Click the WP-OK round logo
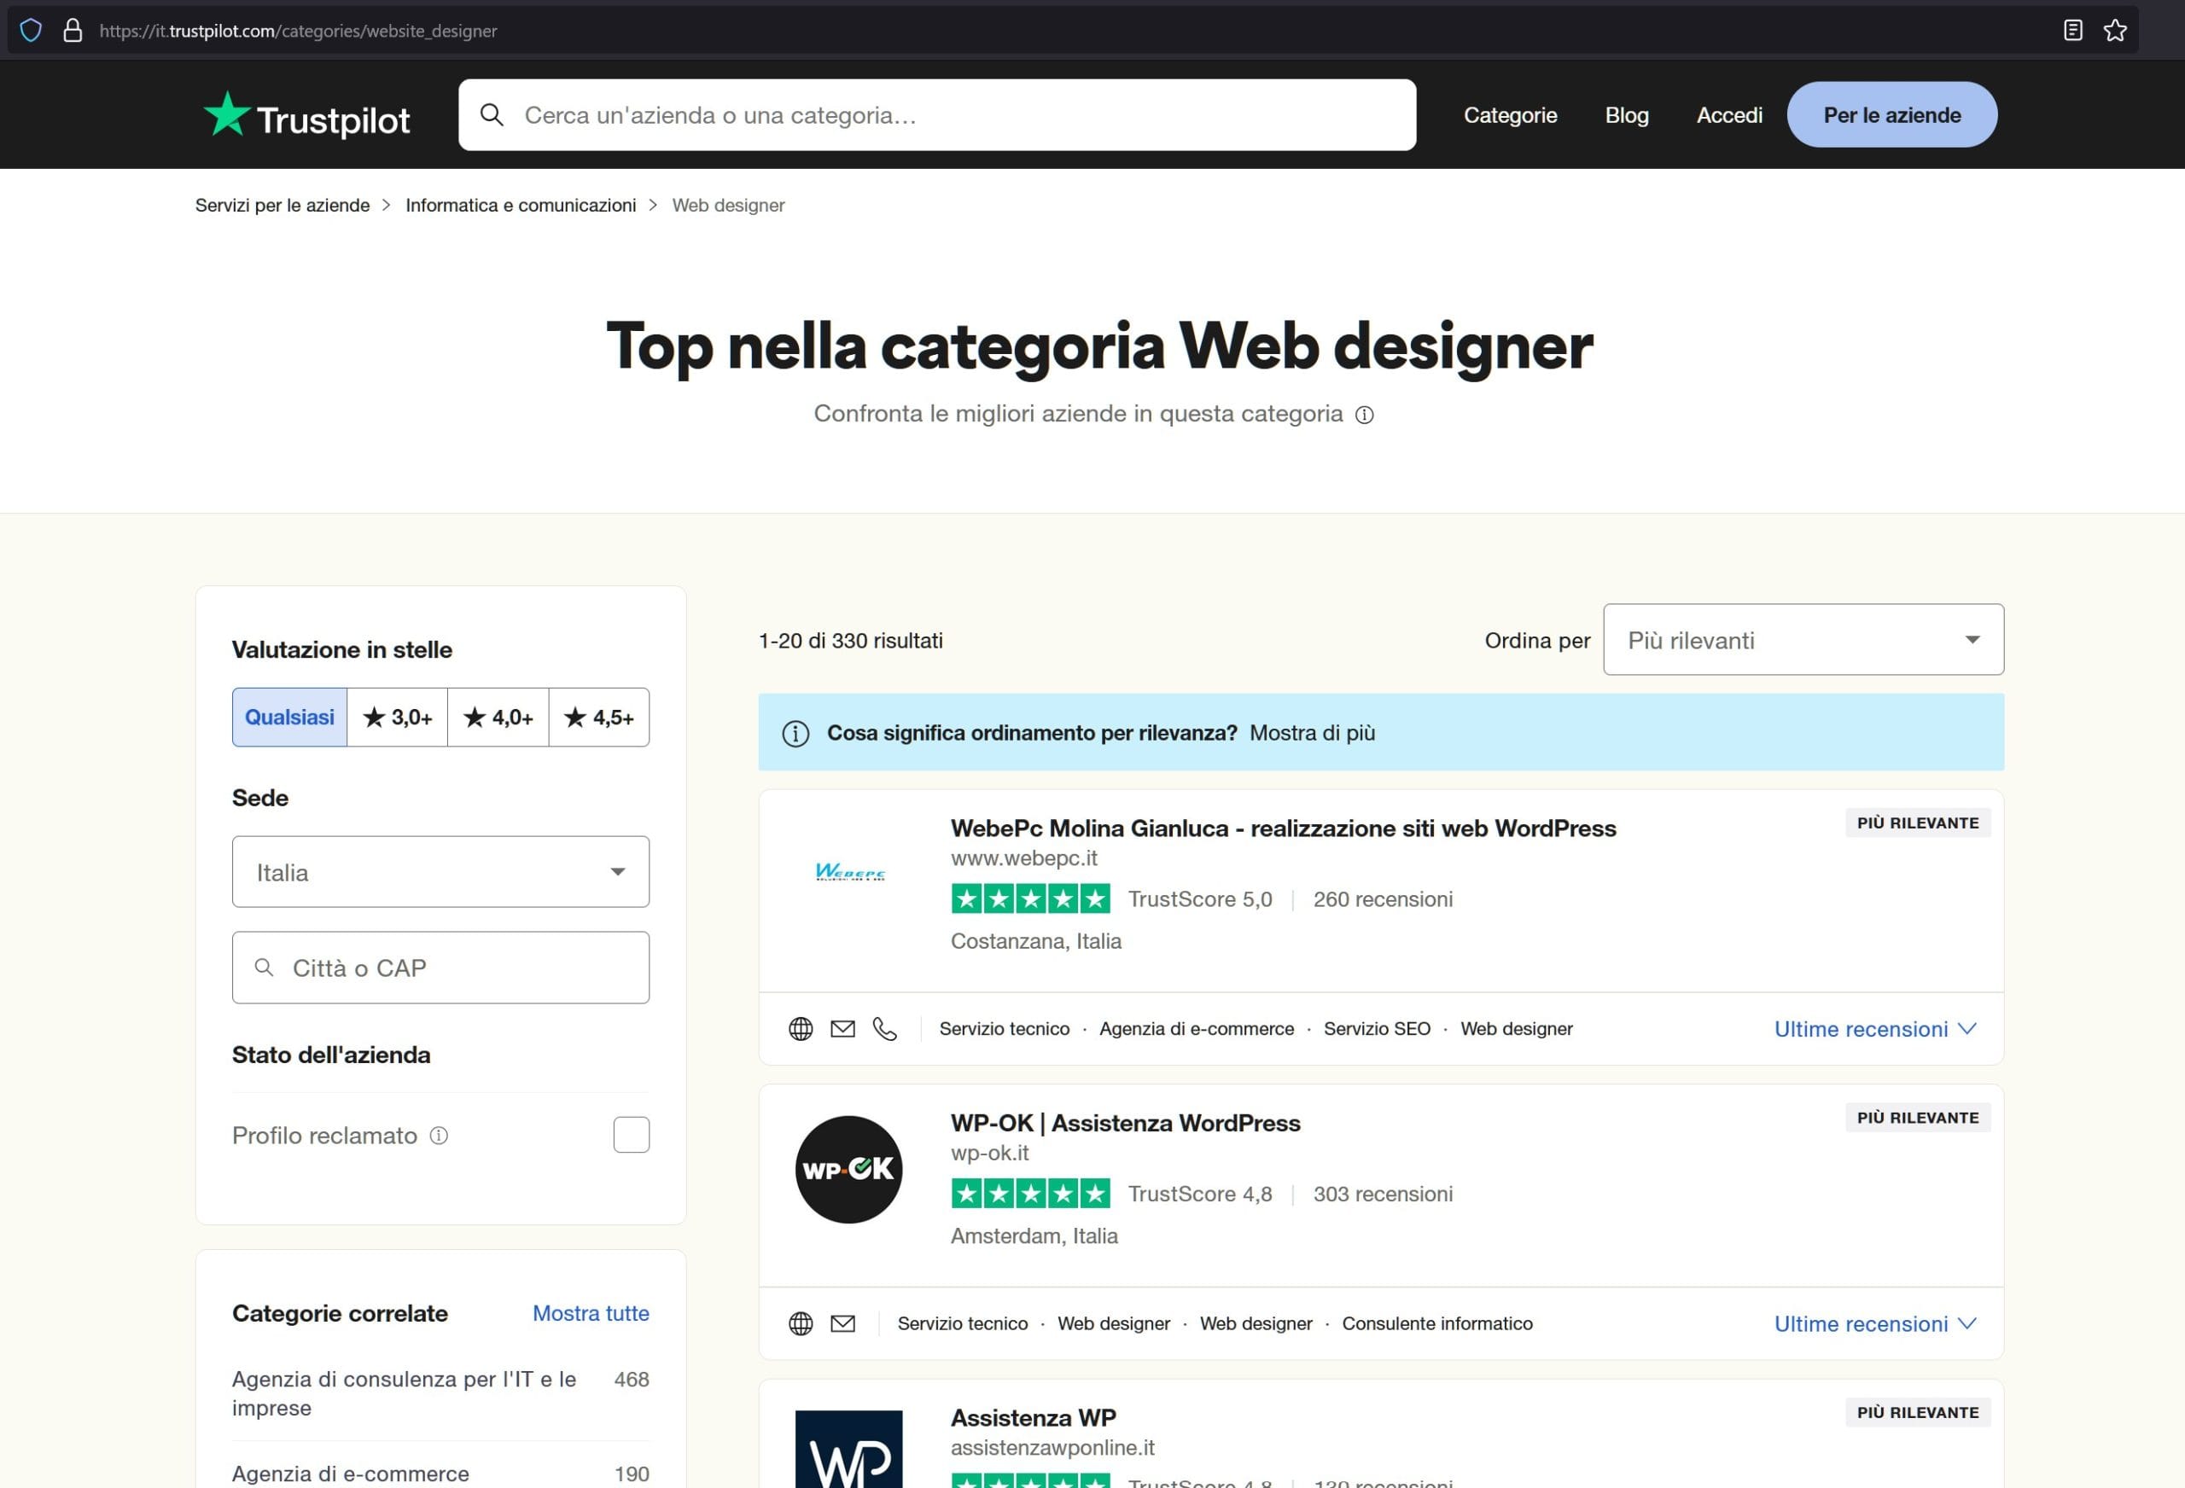This screenshot has height=1488, width=2185. tap(849, 1170)
